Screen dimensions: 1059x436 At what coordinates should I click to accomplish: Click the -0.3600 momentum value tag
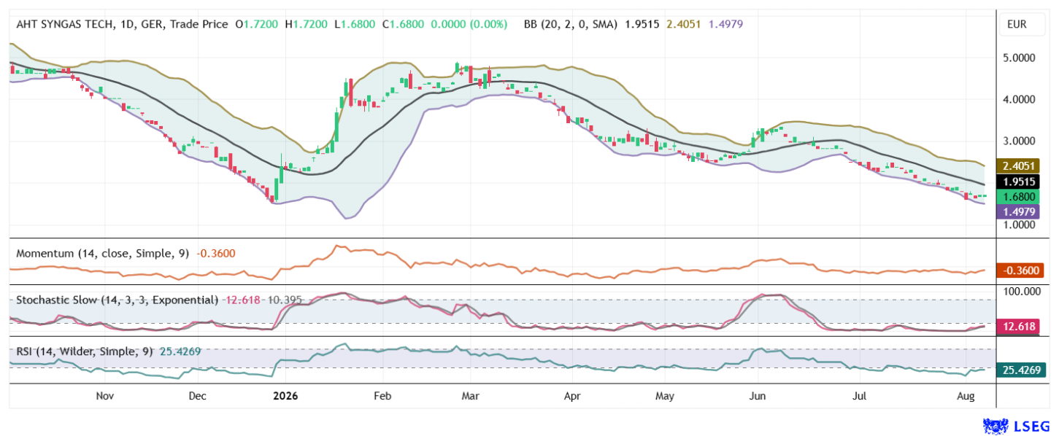[x=1021, y=270]
